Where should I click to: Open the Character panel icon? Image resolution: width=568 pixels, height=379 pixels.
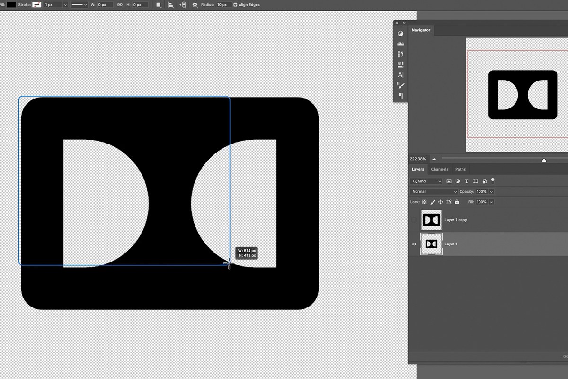point(400,75)
